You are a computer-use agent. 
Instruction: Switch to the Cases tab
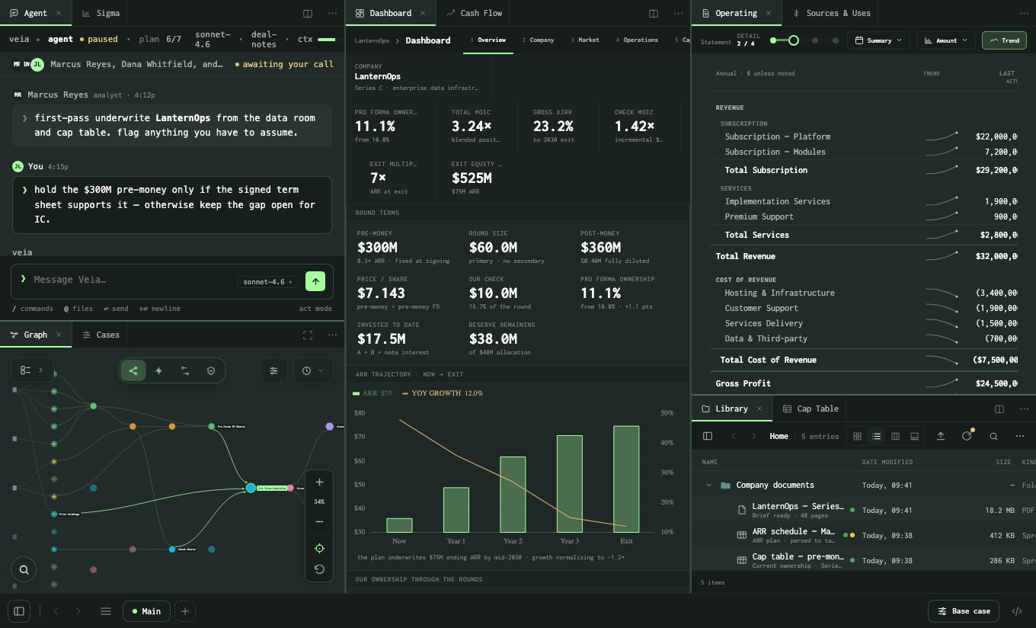point(101,335)
